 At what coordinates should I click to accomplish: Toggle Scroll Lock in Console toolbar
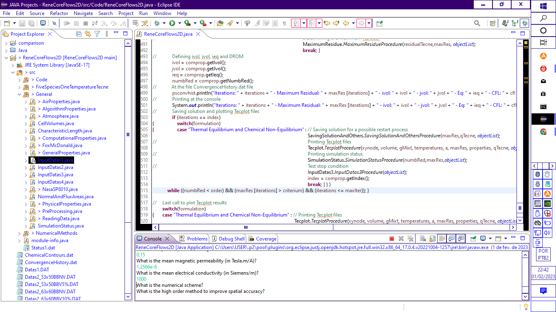[x=433, y=238]
